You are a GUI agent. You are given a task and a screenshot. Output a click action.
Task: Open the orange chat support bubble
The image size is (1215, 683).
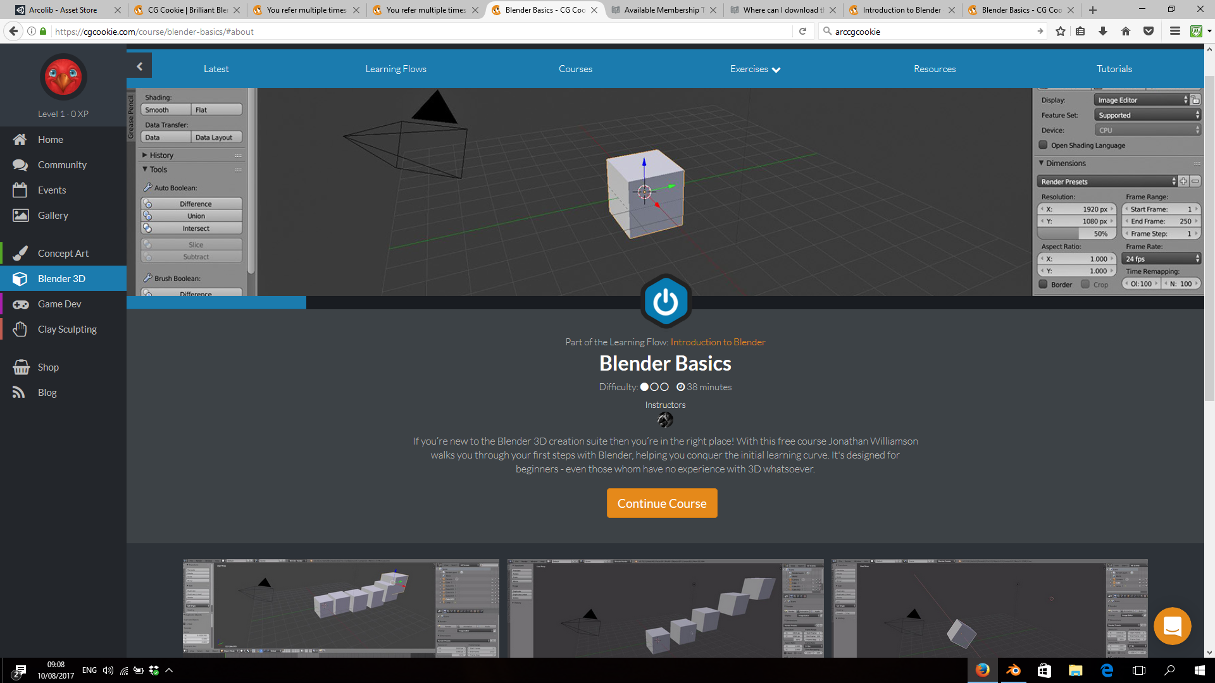[1172, 626]
